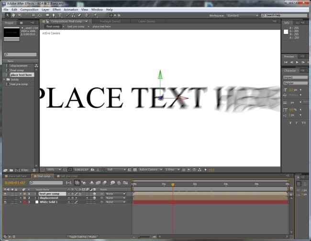Expand displacement layer properties
The width and height of the screenshot is (311, 241).
(21, 198)
